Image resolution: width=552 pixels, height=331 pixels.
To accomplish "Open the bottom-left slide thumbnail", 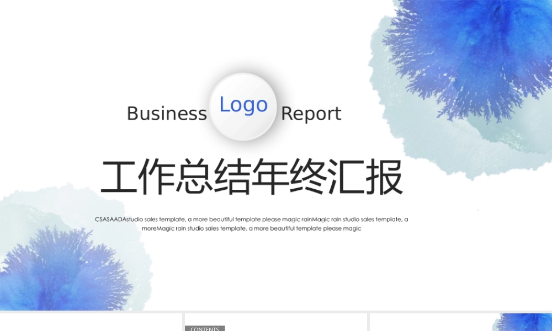I will coord(91,323).
